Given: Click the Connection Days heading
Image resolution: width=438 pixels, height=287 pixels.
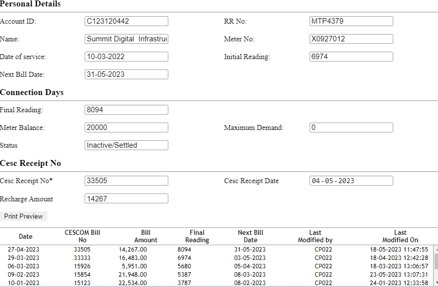Looking at the screenshot, I should (32, 93).
